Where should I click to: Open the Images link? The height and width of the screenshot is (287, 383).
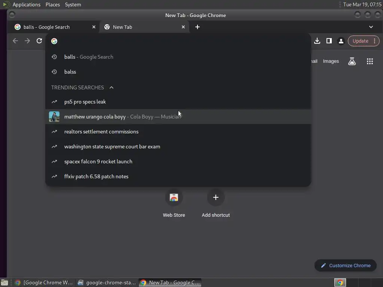pyautogui.click(x=331, y=61)
